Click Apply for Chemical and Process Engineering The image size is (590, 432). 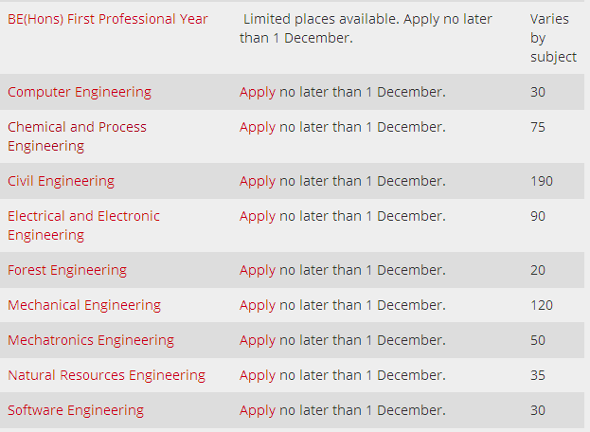click(x=258, y=127)
